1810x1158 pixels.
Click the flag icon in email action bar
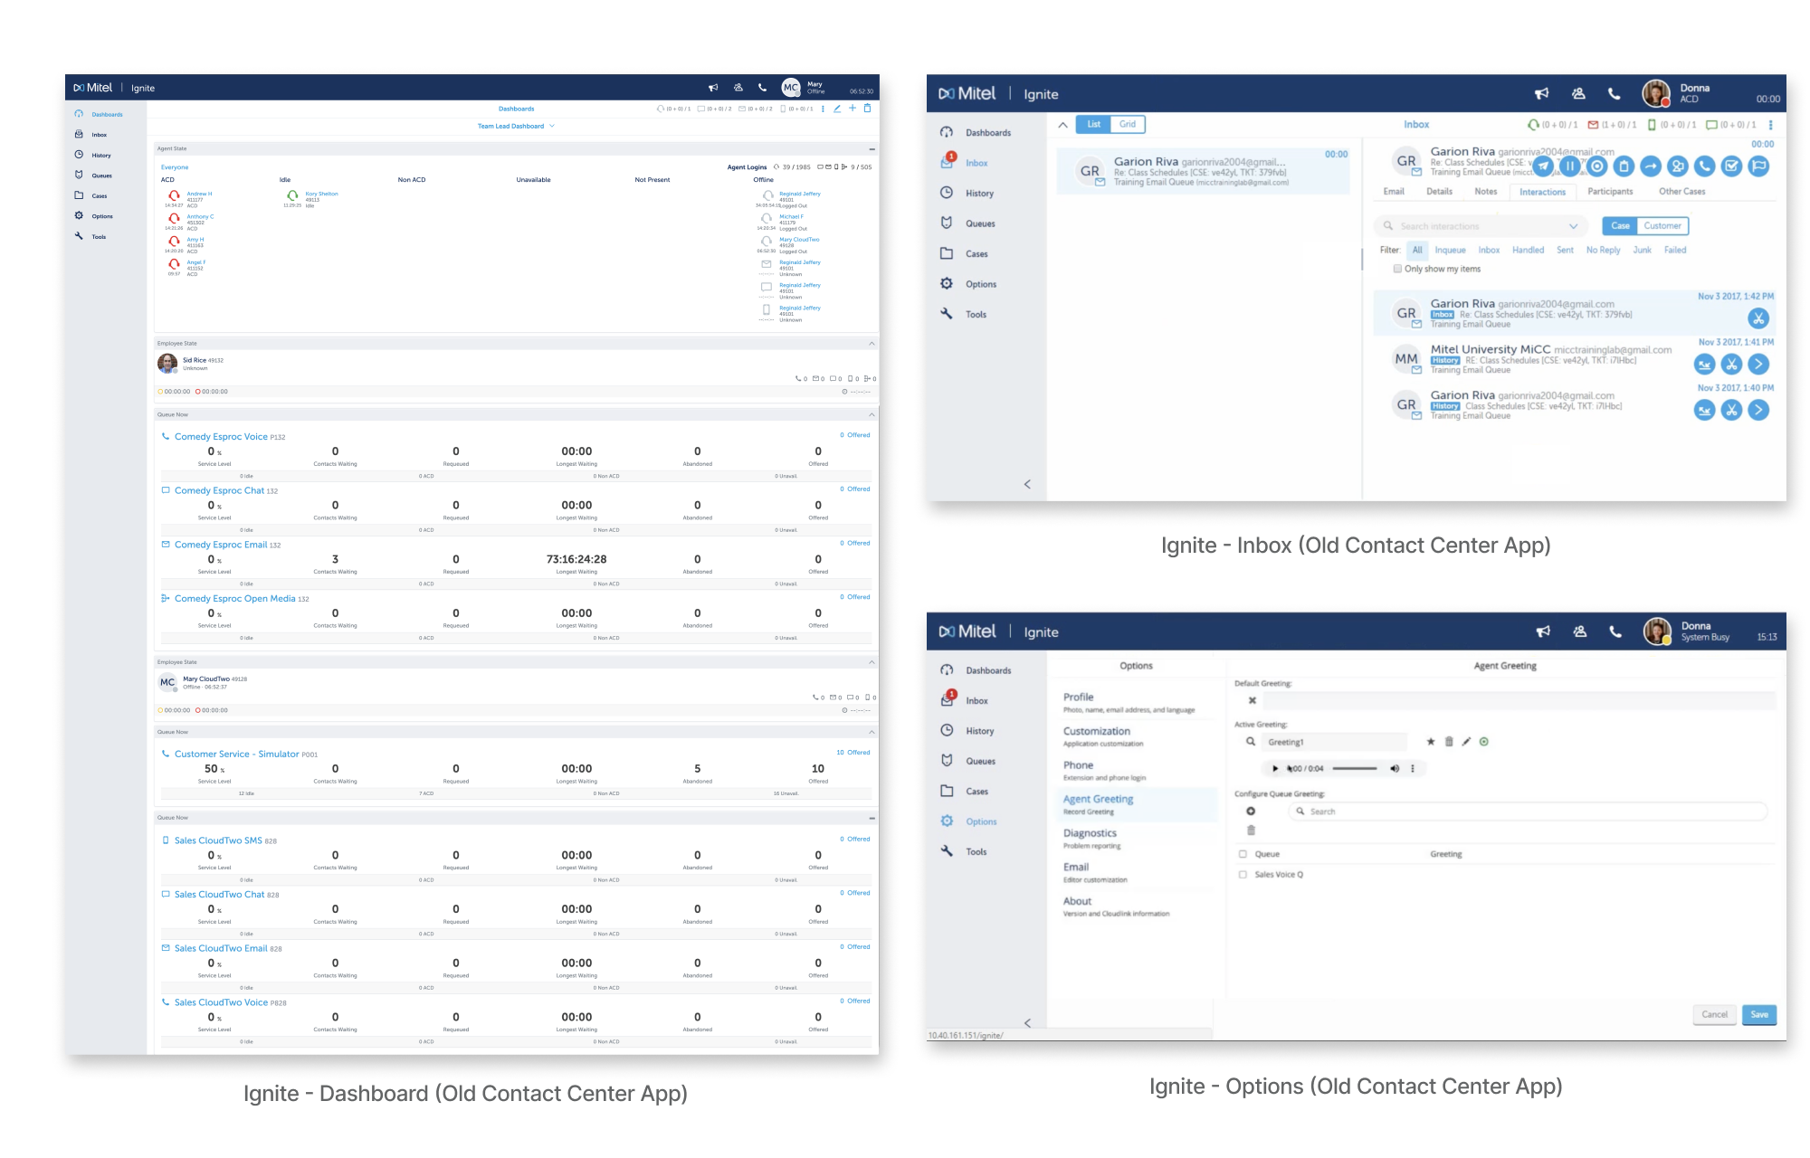(1758, 166)
